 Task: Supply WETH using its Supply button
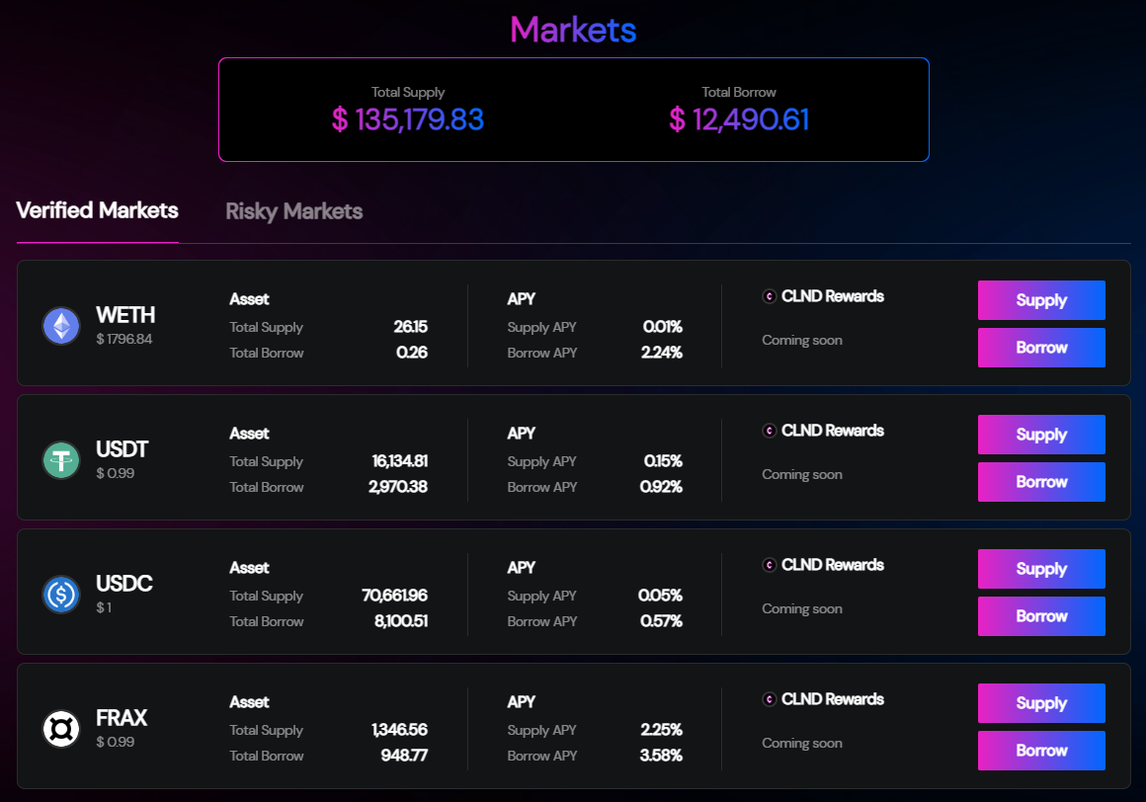click(1041, 300)
